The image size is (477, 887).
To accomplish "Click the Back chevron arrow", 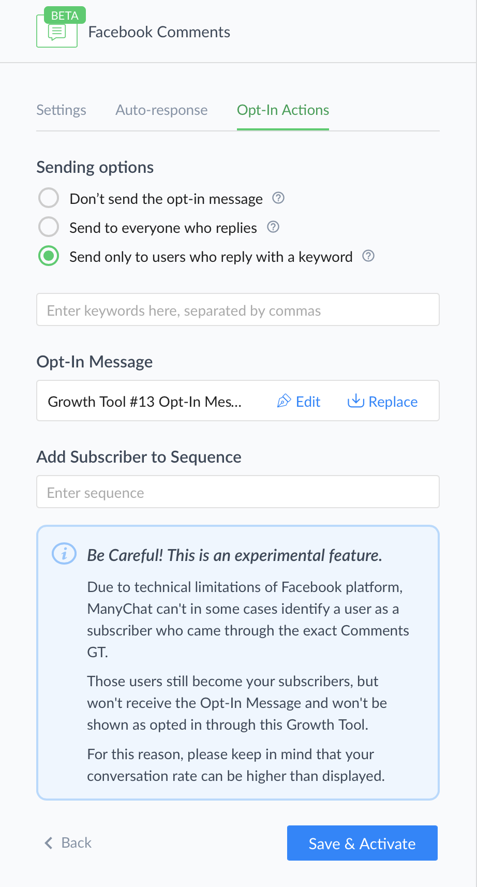I will tap(49, 843).
